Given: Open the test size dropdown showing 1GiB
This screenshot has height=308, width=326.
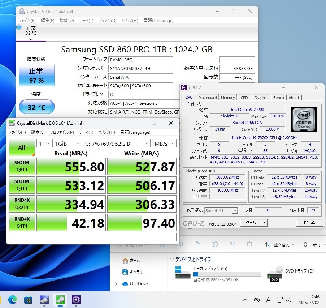Looking at the screenshot, I should point(66,144).
